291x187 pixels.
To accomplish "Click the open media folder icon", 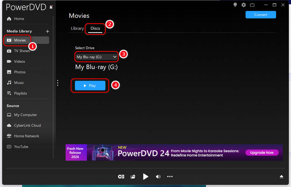I will coord(133,176).
